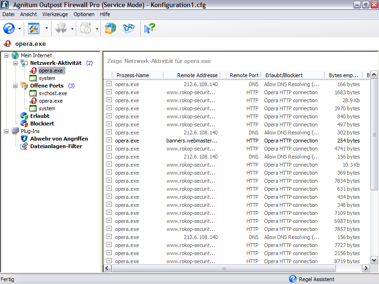Click the blue help question mark icon
The height and width of the screenshot is (284, 379).
coord(9,28)
